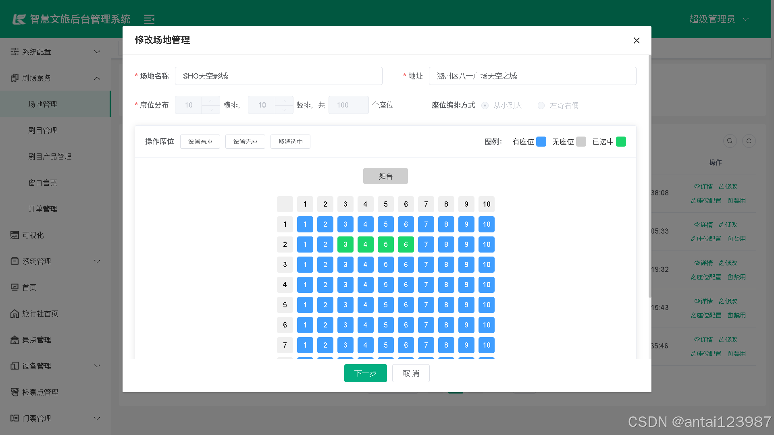
Task: Click the 景点管理 sidebar icon
Action: pos(15,340)
